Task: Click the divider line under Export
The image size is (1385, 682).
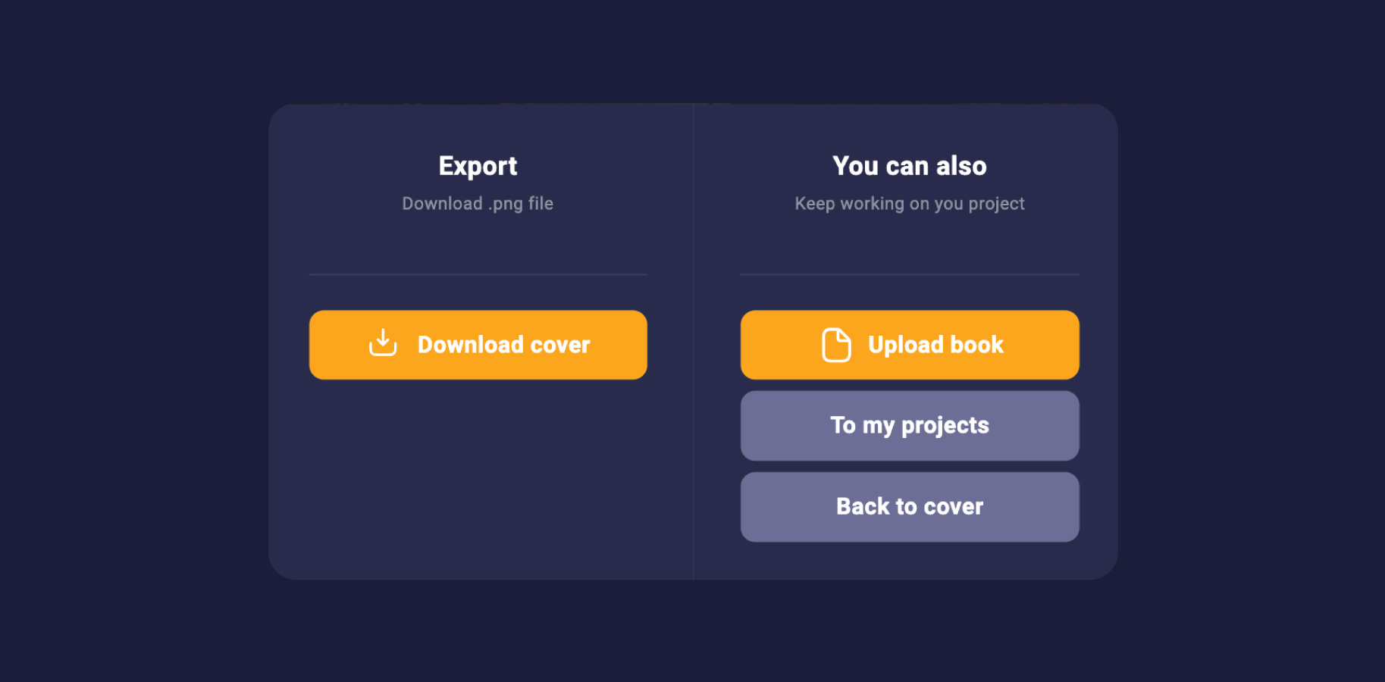Action: (478, 274)
